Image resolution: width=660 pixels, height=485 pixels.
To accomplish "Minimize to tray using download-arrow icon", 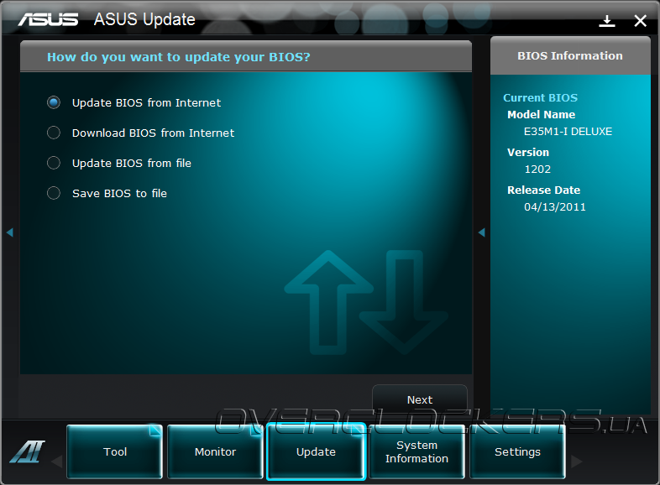I will pos(606,21).
